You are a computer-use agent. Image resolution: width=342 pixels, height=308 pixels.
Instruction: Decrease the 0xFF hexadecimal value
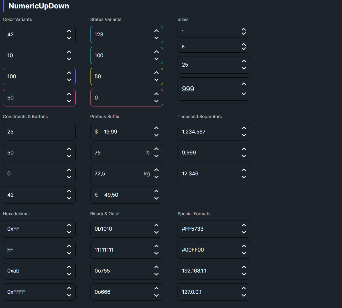(x=69, y=232)
